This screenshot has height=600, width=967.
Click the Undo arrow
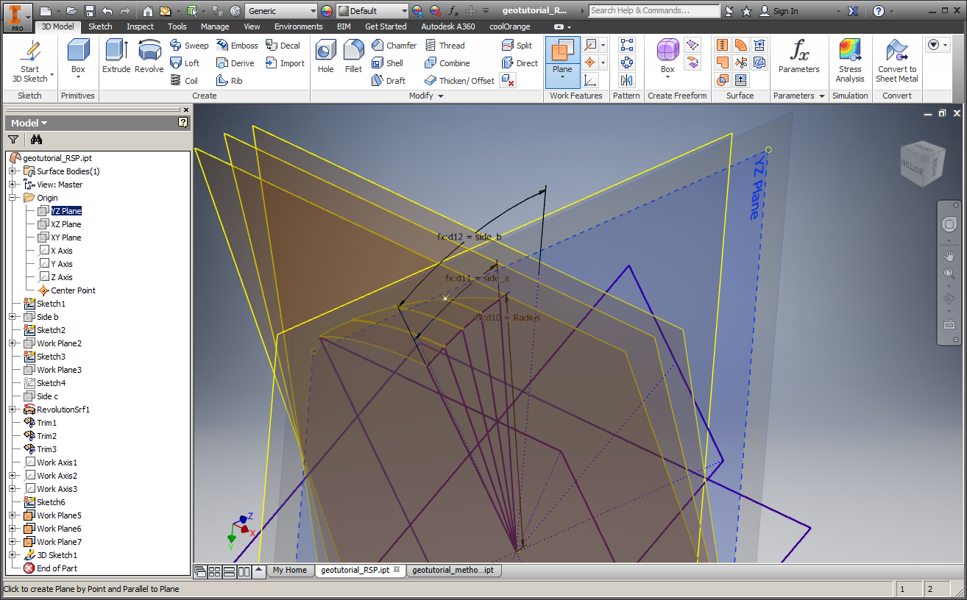(107, 11)
